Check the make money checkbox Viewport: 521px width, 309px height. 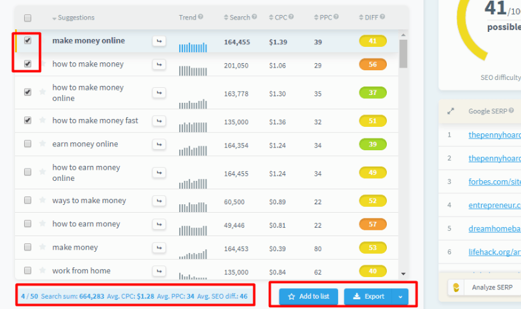click(27, 247)
